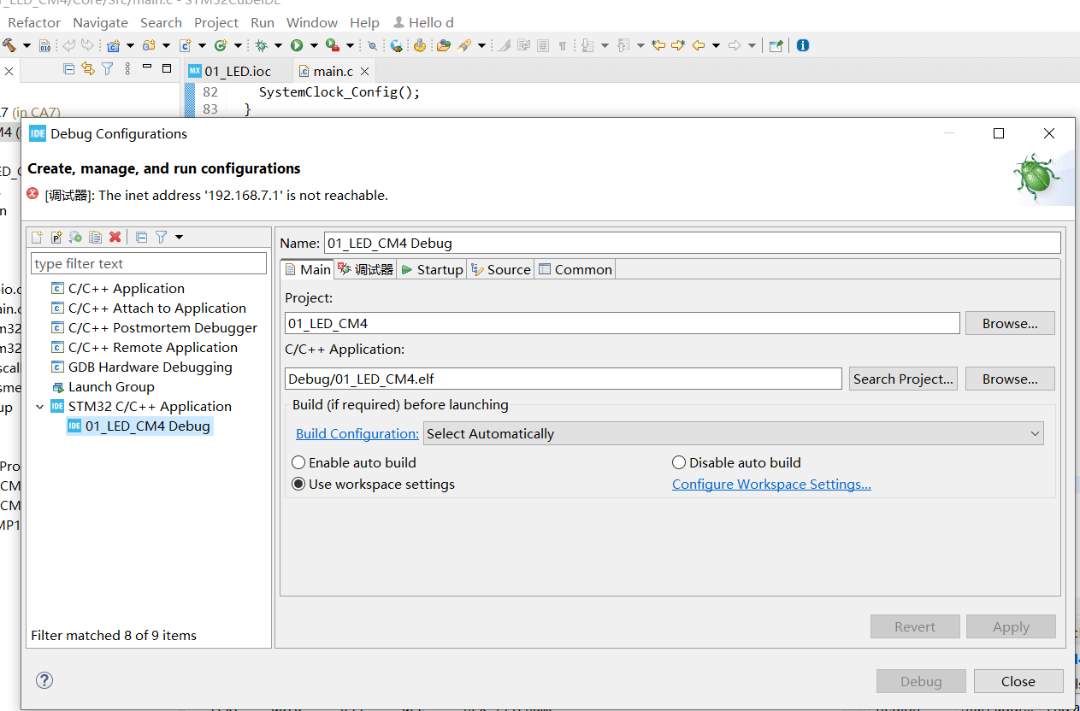Open the Refactor menu

point(34,22)
